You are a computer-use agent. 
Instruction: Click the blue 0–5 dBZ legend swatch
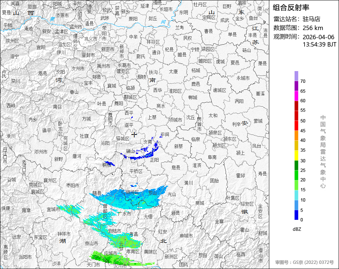pyautogui.click(x=296, y=215)
